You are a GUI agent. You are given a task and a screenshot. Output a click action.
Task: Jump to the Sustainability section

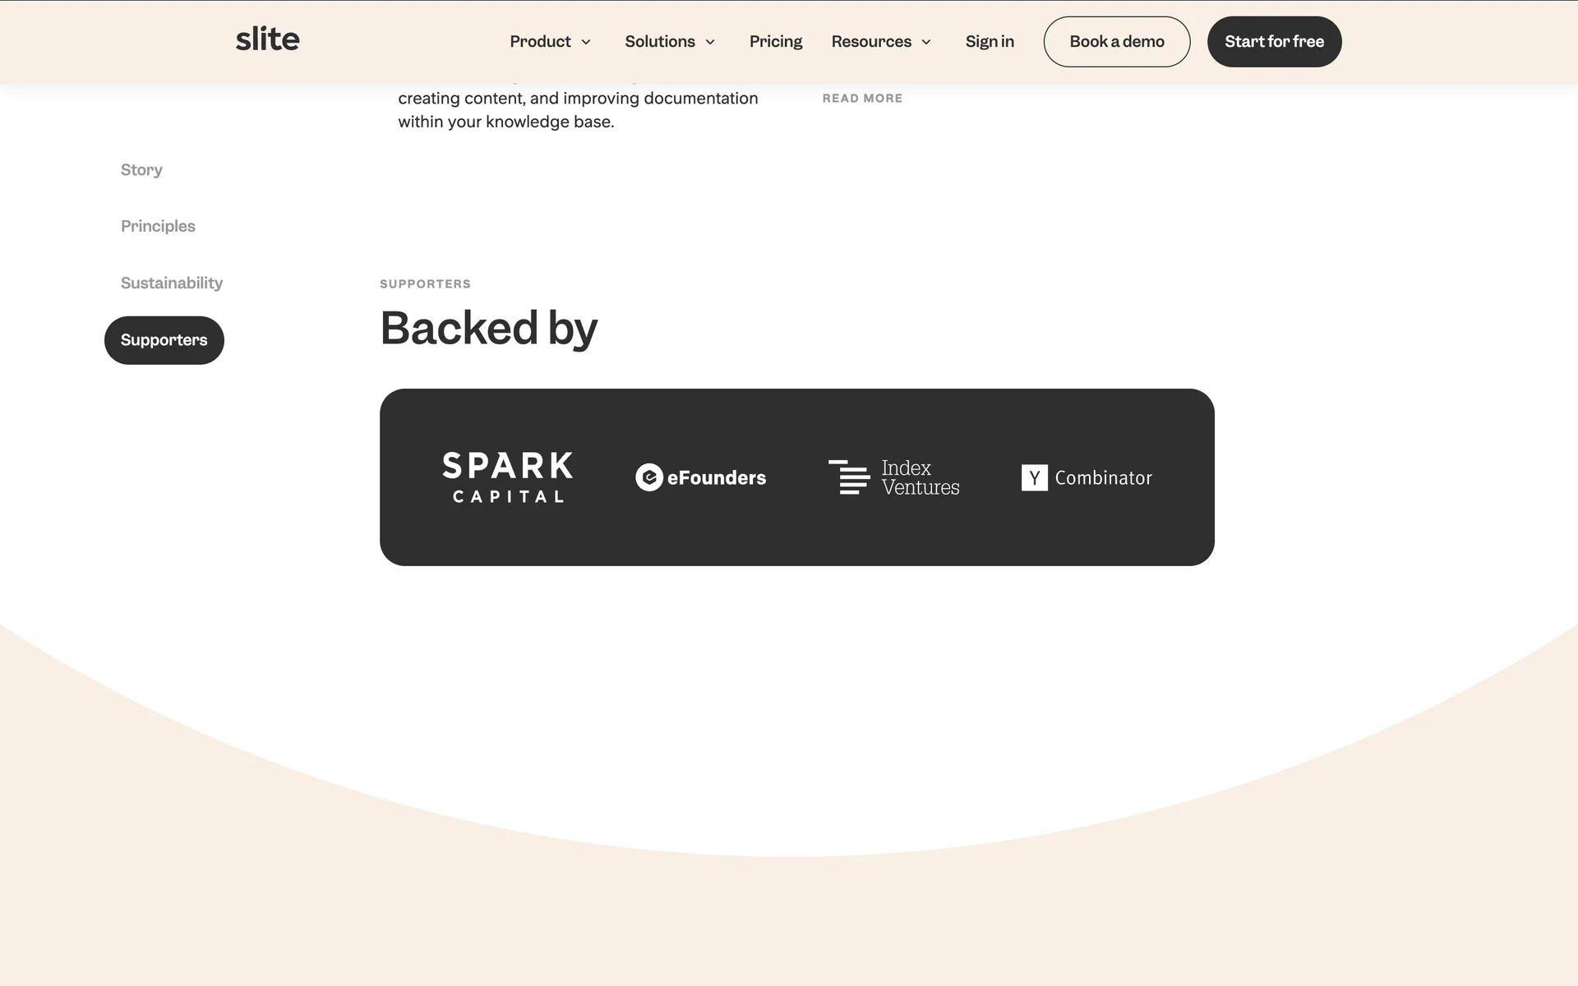172,283
